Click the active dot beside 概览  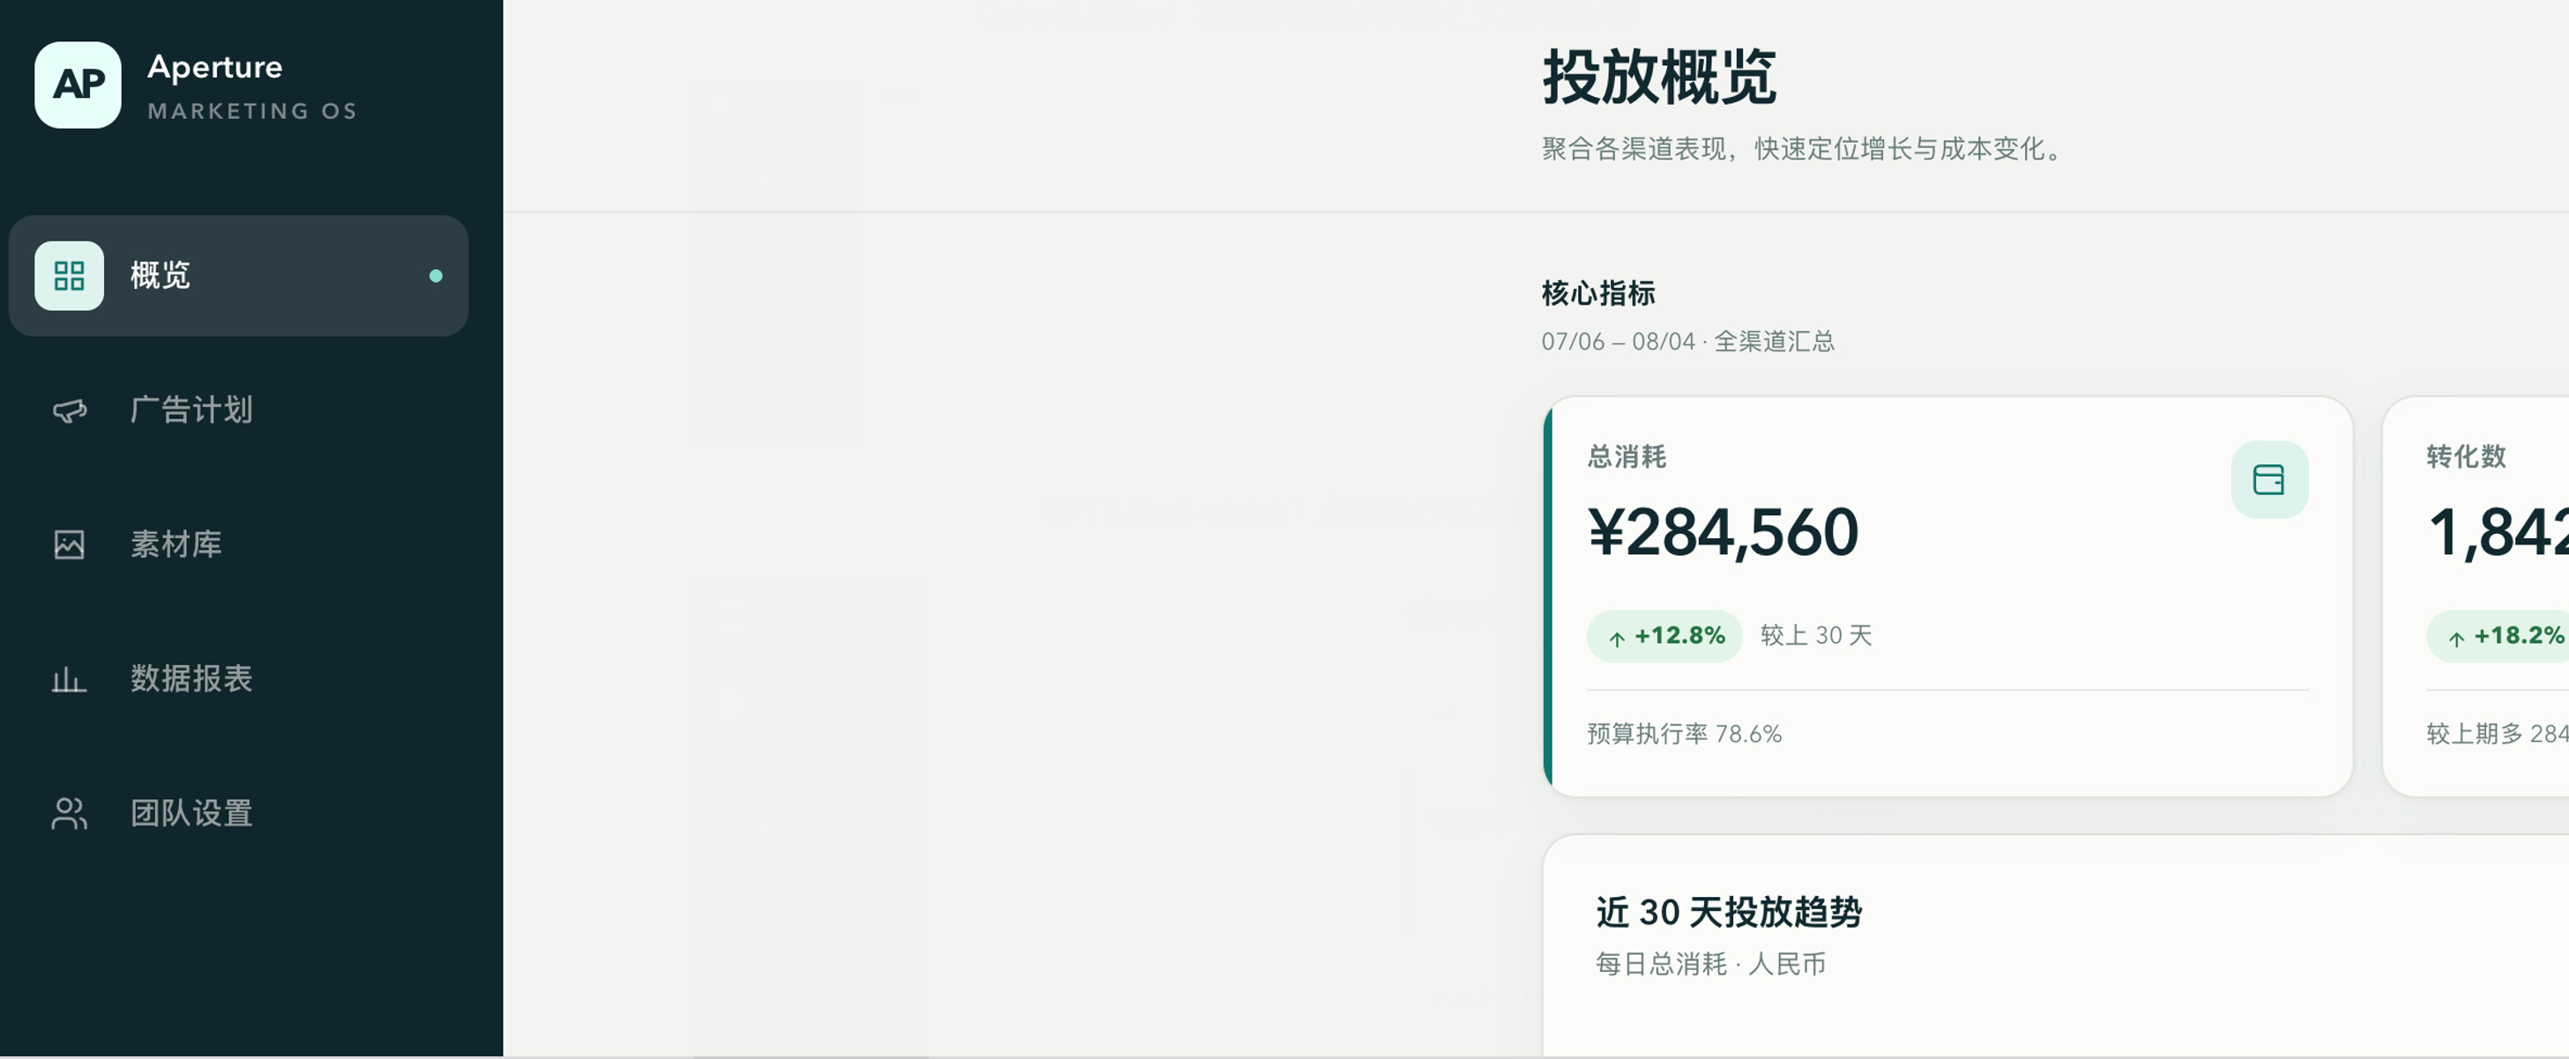click(x=436, y=276)
